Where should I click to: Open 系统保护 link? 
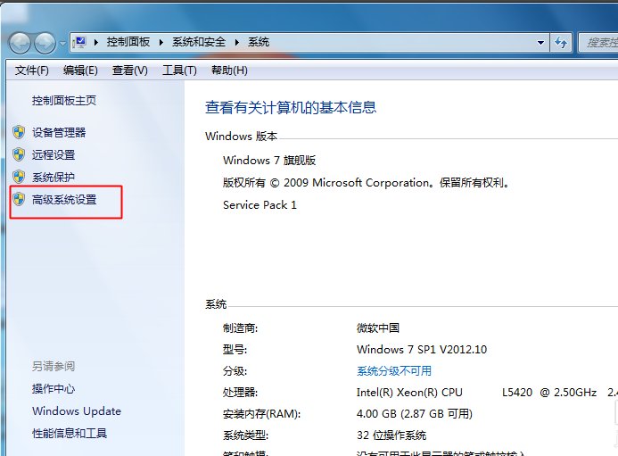coord(54,177)
